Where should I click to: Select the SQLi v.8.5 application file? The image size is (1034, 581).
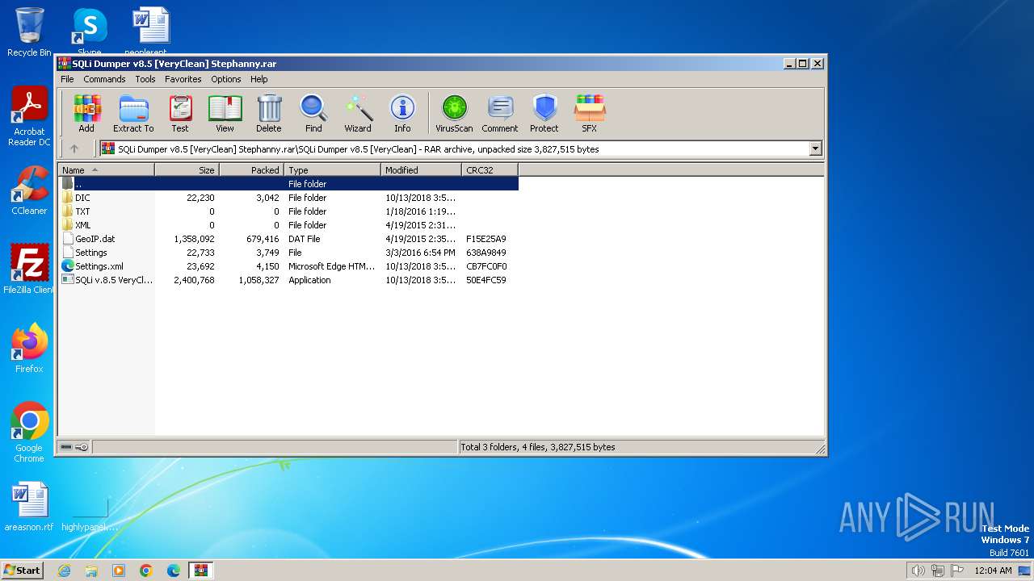point(288,280)
